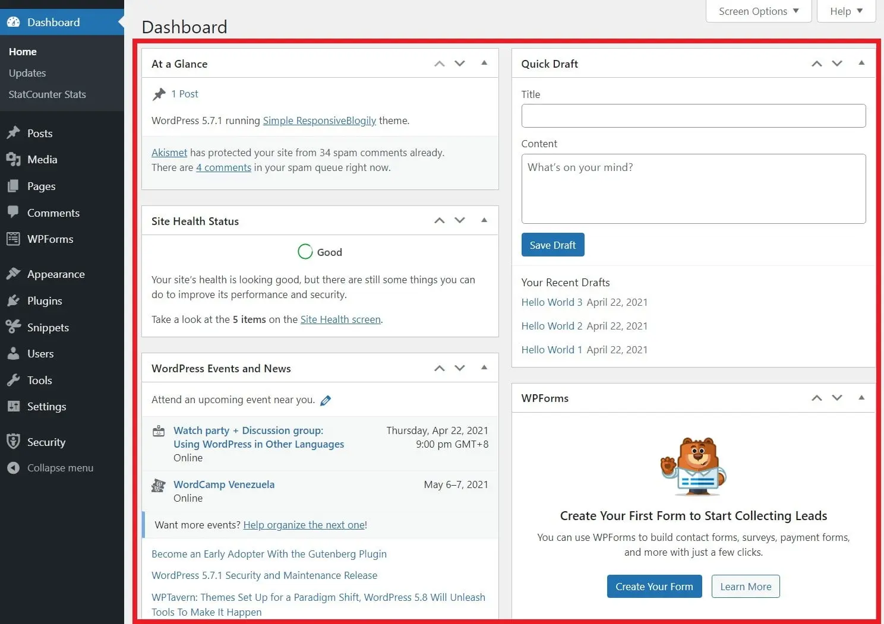
Task: Click pencil icon to edit event location
Action: pos(326,401)
